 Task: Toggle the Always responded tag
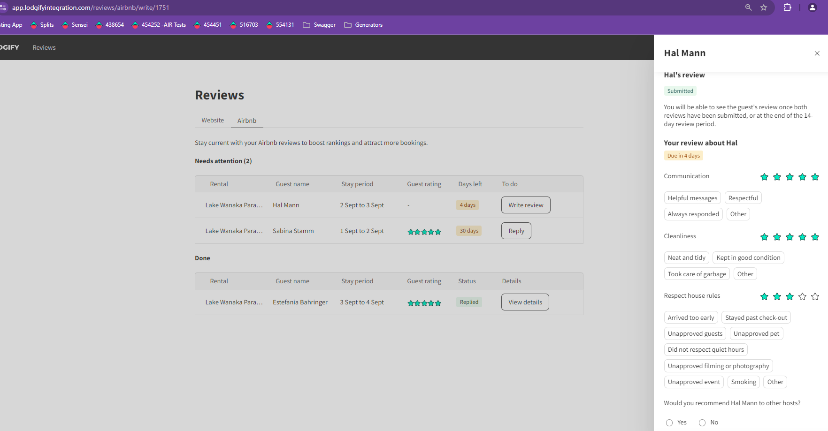pyautogui.click(x=693, y=214)
